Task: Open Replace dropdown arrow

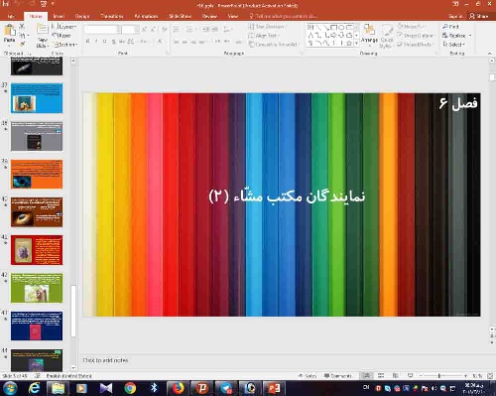Action: point(470,35)
